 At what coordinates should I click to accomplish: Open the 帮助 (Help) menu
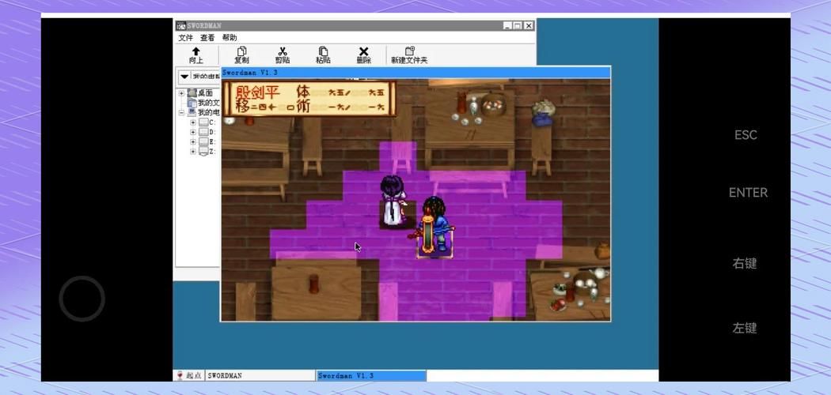230,37
